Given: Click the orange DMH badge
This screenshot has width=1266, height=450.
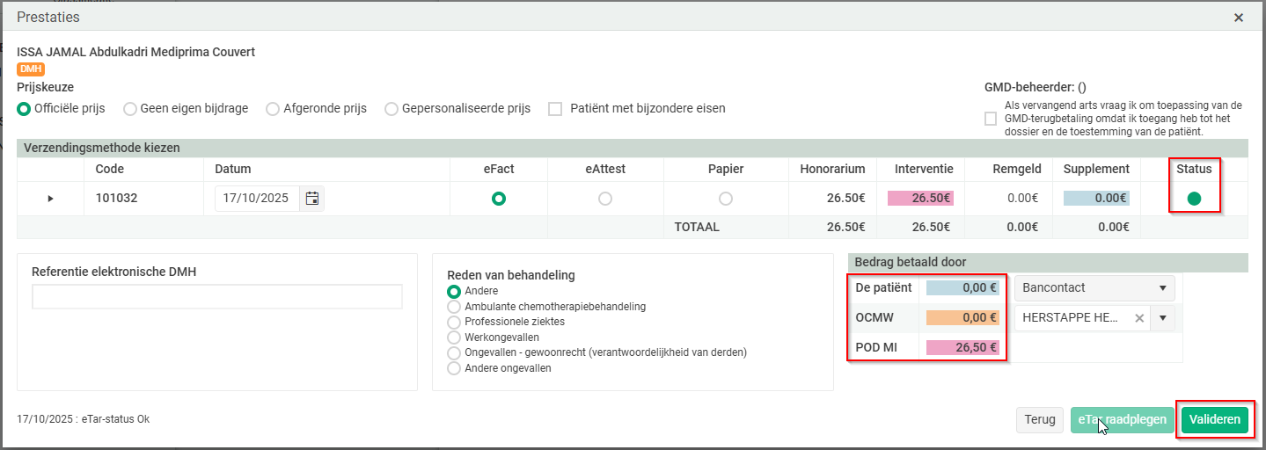Looking at the screenshot, I should tap(31, 69).
